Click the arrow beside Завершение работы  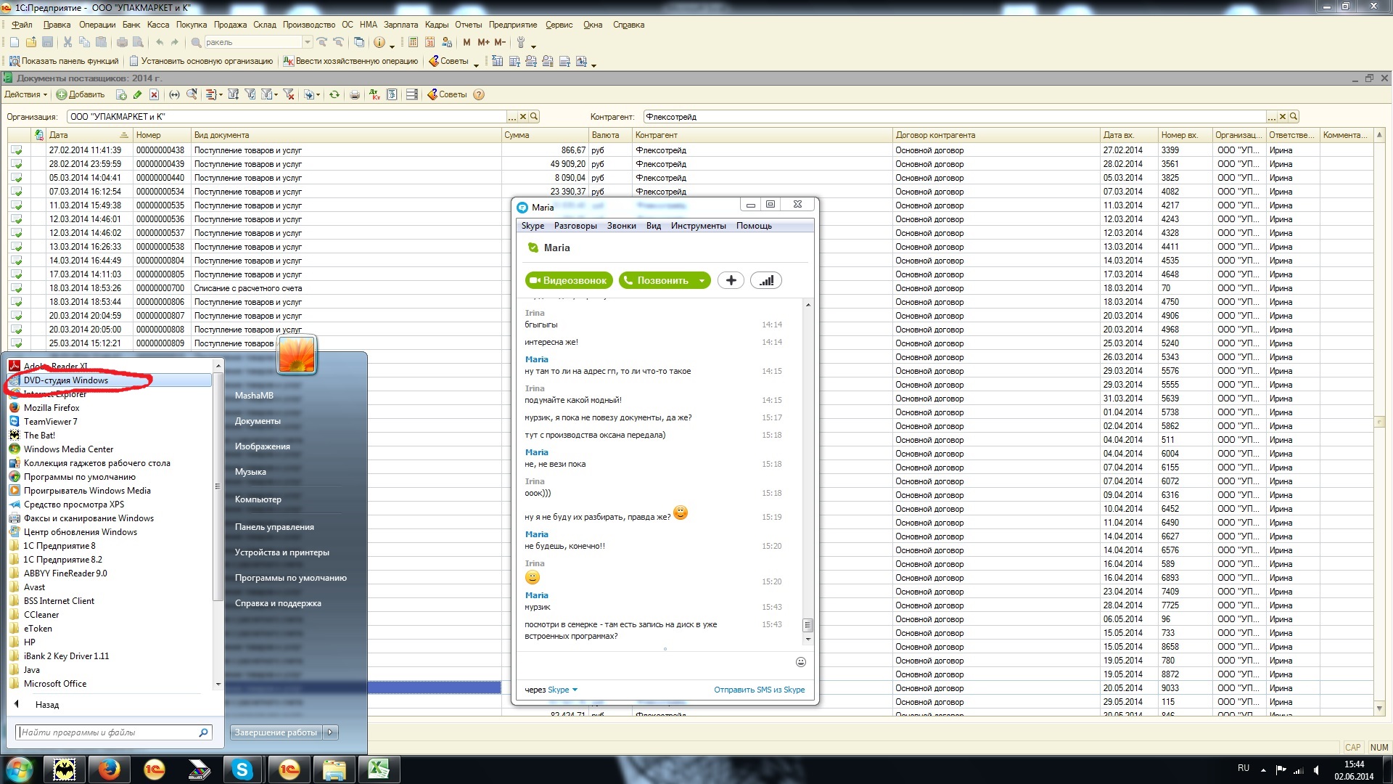coord(330,732)
